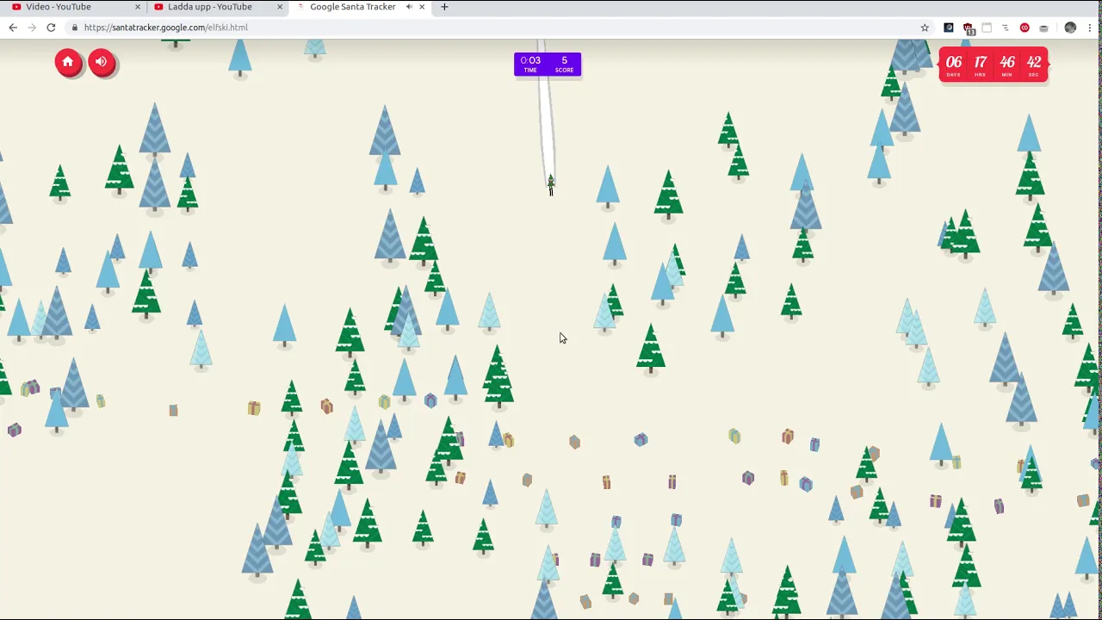Click the gray bucket extension icon
This screenshot has width=1102, height=620.
[1043, 28]
